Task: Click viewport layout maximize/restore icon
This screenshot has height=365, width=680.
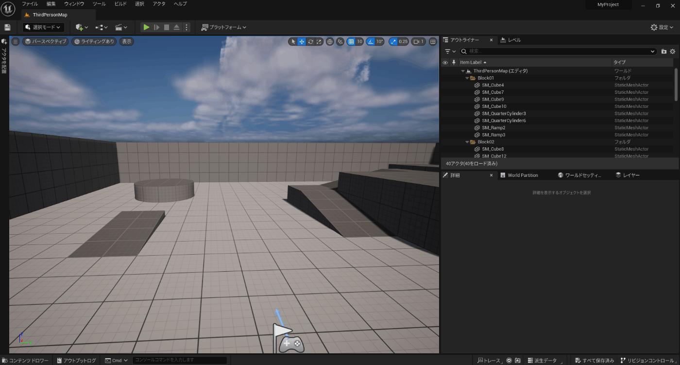Action: point(433,42)
